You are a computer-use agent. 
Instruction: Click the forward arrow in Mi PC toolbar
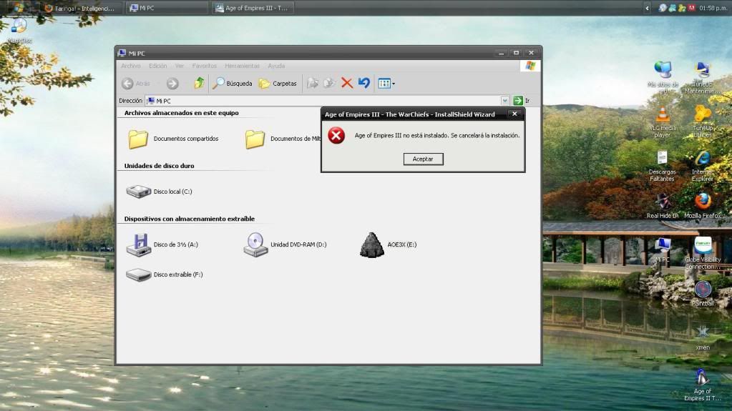coord(172,84)
